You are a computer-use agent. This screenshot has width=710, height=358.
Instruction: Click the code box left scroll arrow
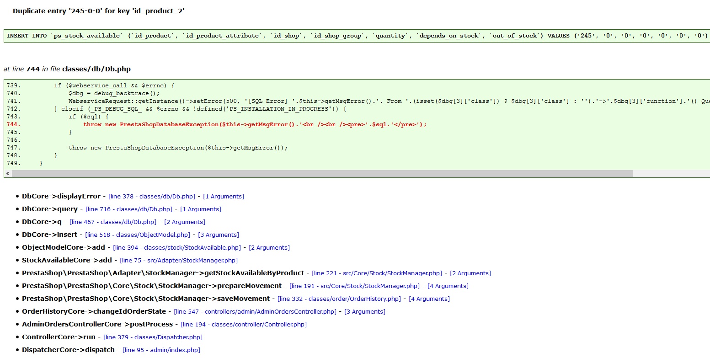8,174
